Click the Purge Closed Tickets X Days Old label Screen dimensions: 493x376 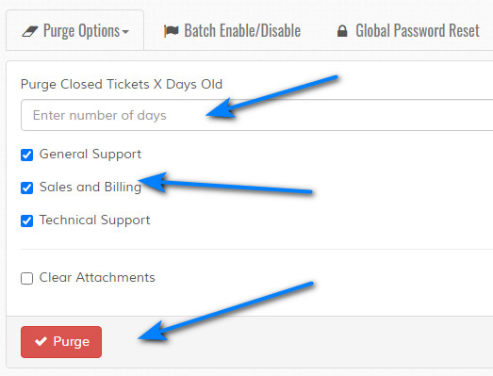pyautogui.click(x=122, y=84)
